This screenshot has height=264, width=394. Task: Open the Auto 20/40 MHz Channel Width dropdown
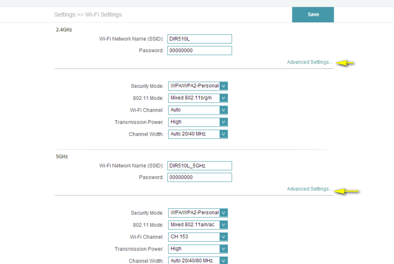tap(198, 134)
